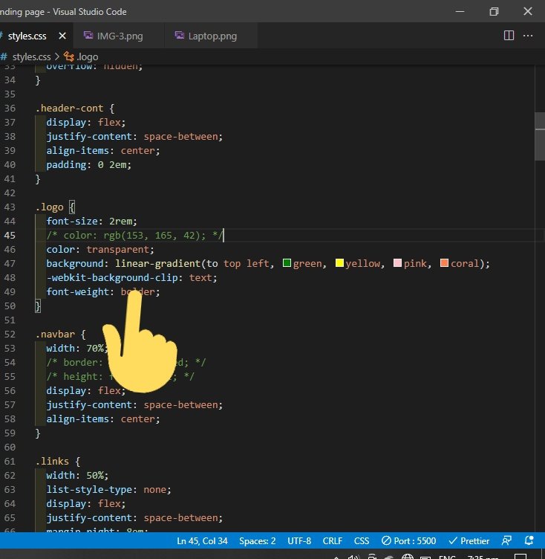The image size is (545, 559).
Task: Click the styles.css breadcrumb item
Action: (31, 57)
